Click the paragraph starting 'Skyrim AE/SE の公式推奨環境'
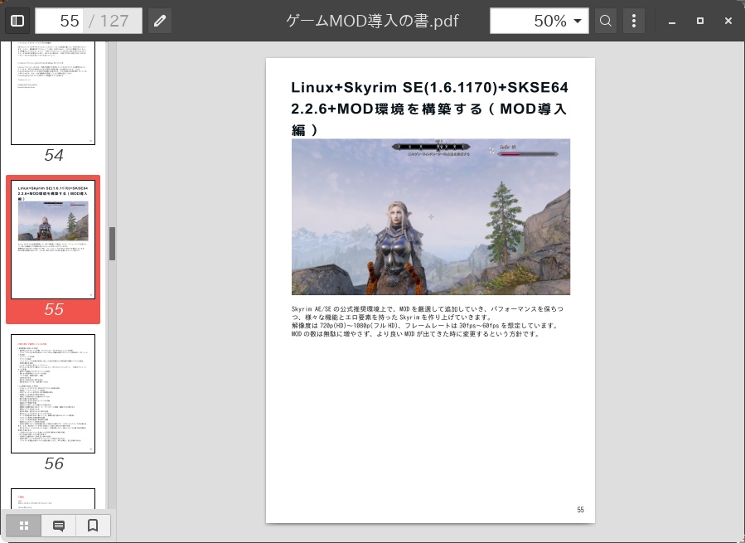This screenshot has width=745, height=543. [427, 313]
